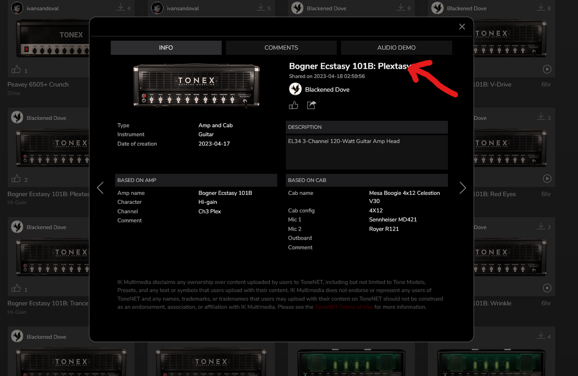Click the Blackened Dove avatar at bottom-left card

(17, 336)
